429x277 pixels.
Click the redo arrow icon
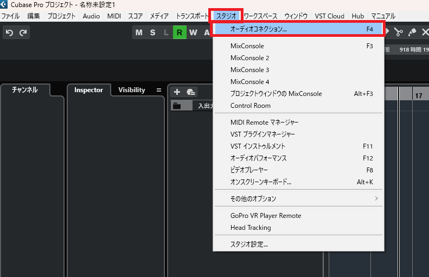(23, 33)
